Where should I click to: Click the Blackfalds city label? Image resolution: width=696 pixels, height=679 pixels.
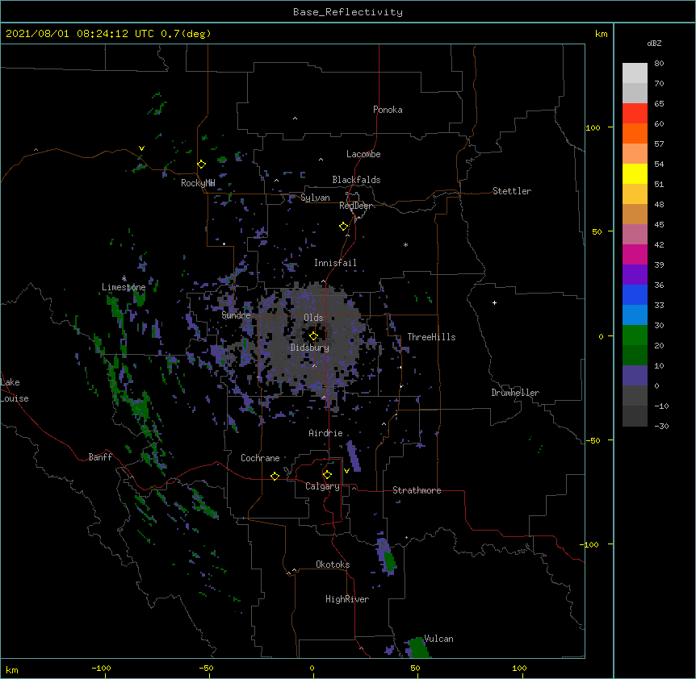[356, 180]
